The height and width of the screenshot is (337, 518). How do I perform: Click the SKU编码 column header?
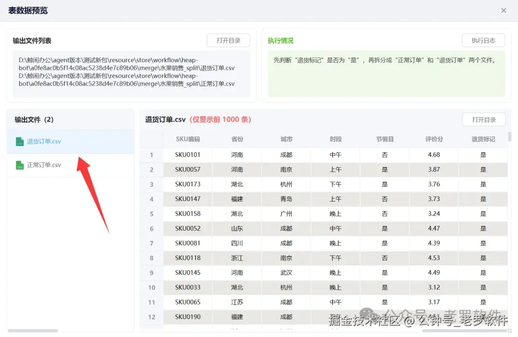[x=188, y=139]
